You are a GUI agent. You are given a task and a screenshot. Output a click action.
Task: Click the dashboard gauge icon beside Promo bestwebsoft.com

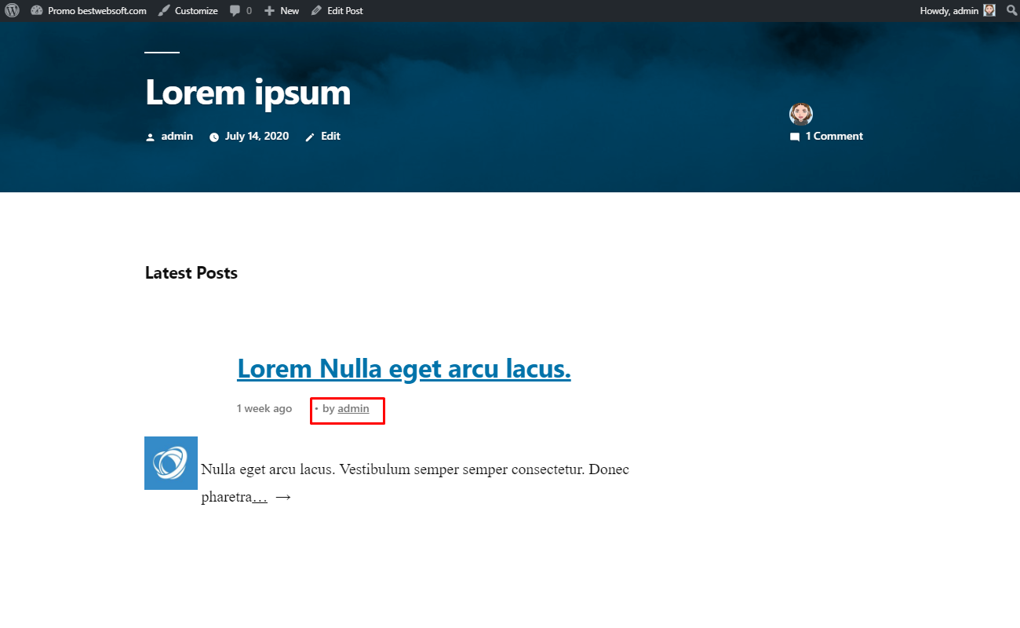[36, 11]
